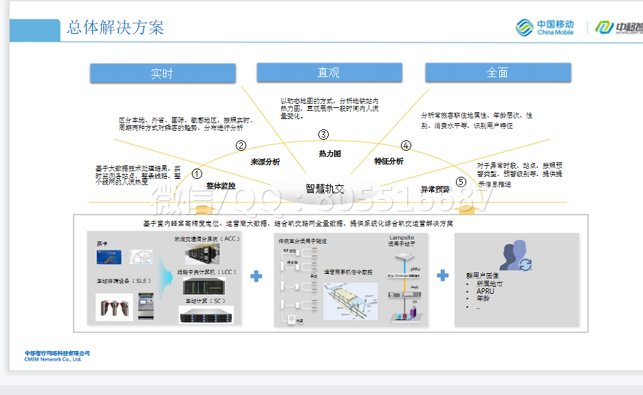Image resolution: width=643 pixels, height=395 pixels.
Task: Click the rHub device in Lampsite diagram
Action: pos(405,294)
